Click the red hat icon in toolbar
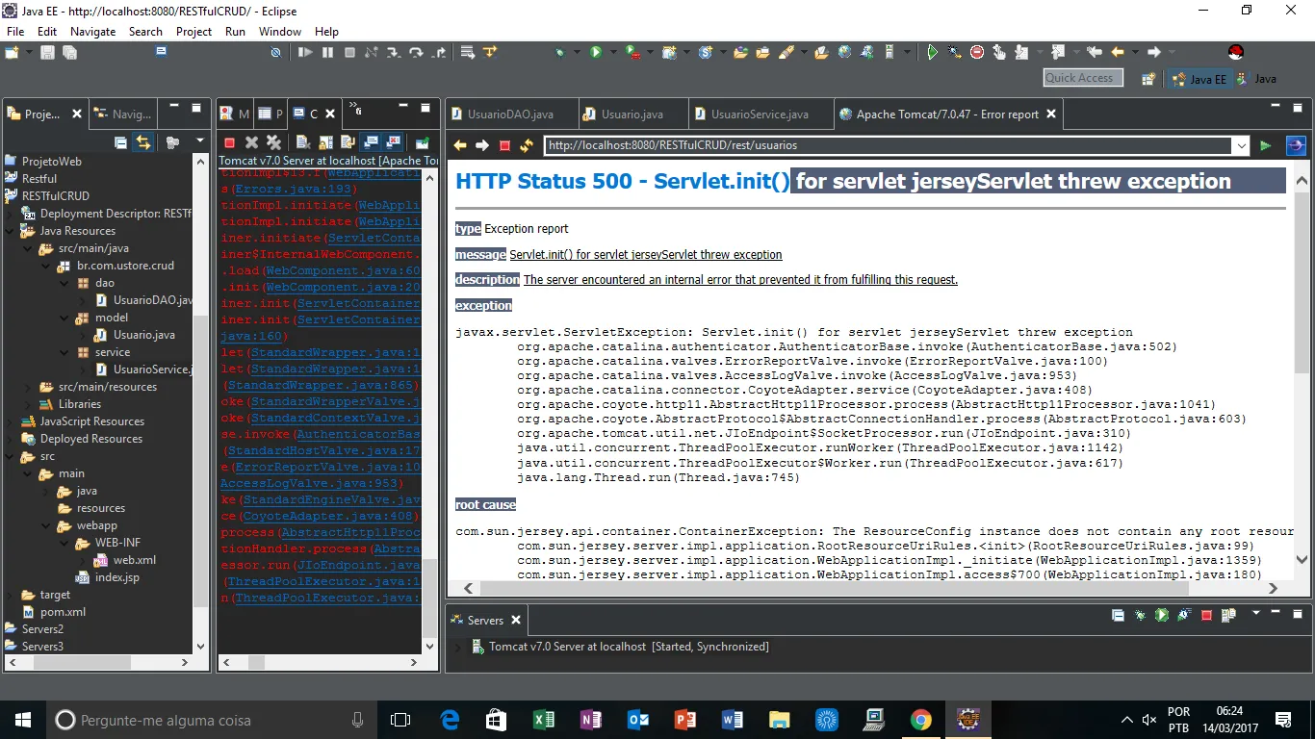The image size is (1315, 739). point(1236,53)
